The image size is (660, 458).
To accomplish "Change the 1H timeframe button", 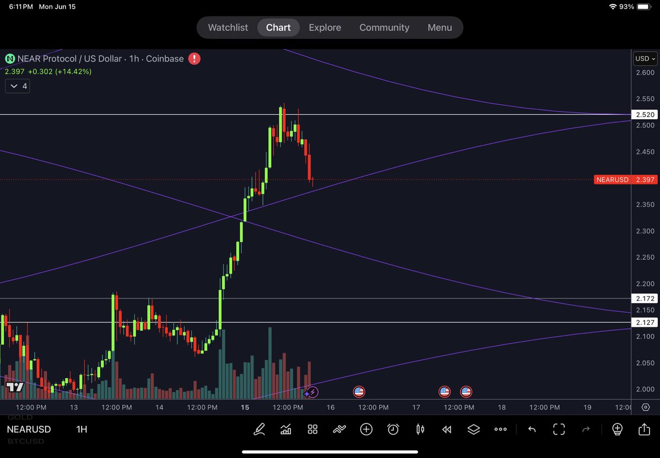I will click(x=81, y=429).
